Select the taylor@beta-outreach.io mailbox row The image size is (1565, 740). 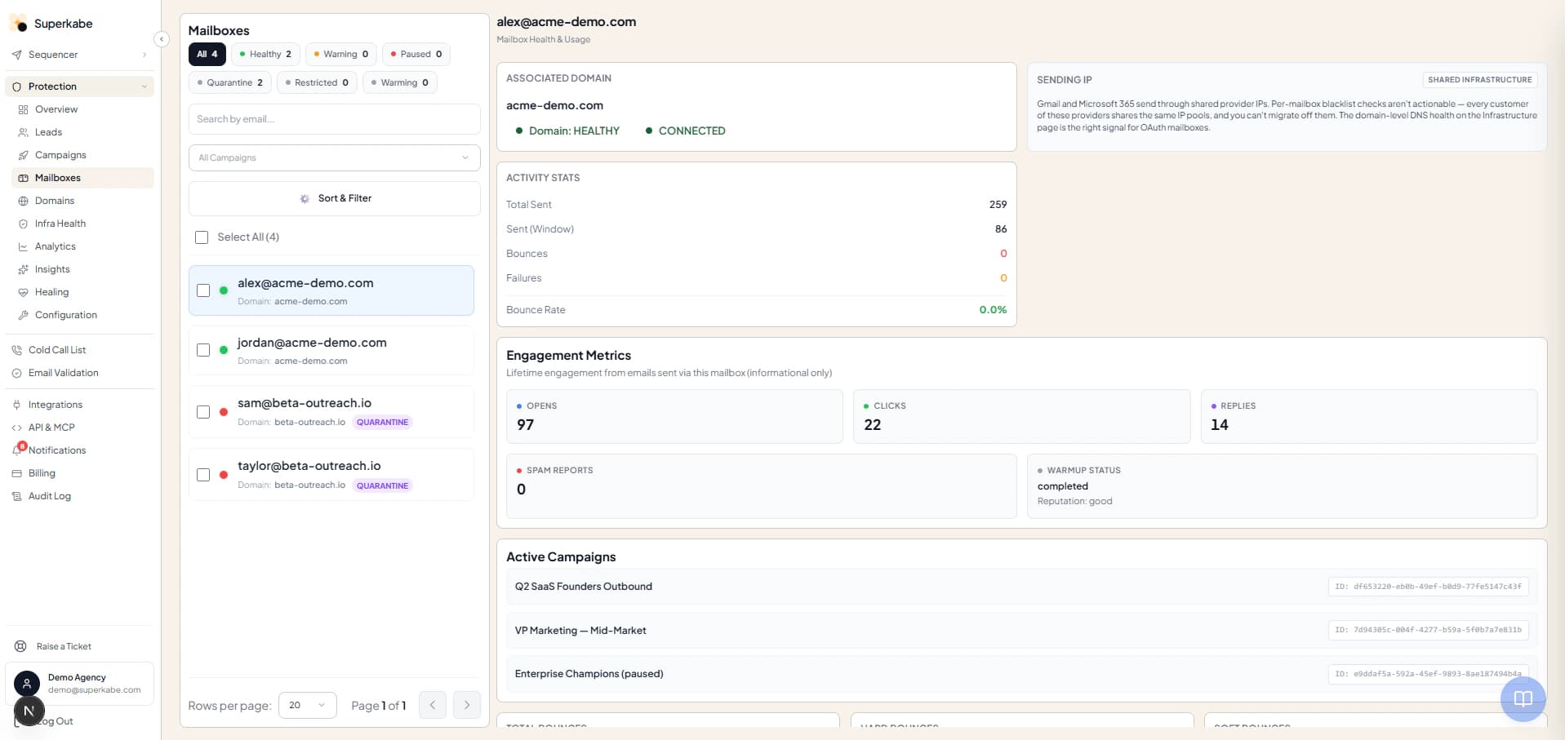(331, 475)
